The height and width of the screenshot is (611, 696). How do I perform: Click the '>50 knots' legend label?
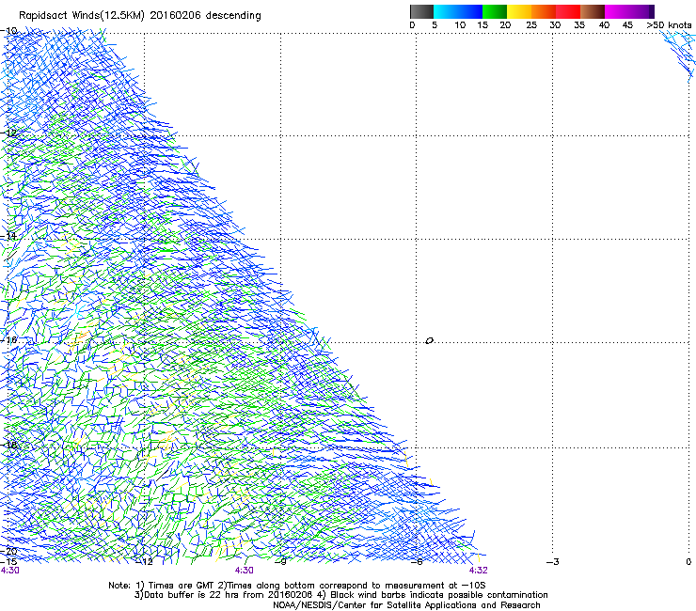click(669, 25)
